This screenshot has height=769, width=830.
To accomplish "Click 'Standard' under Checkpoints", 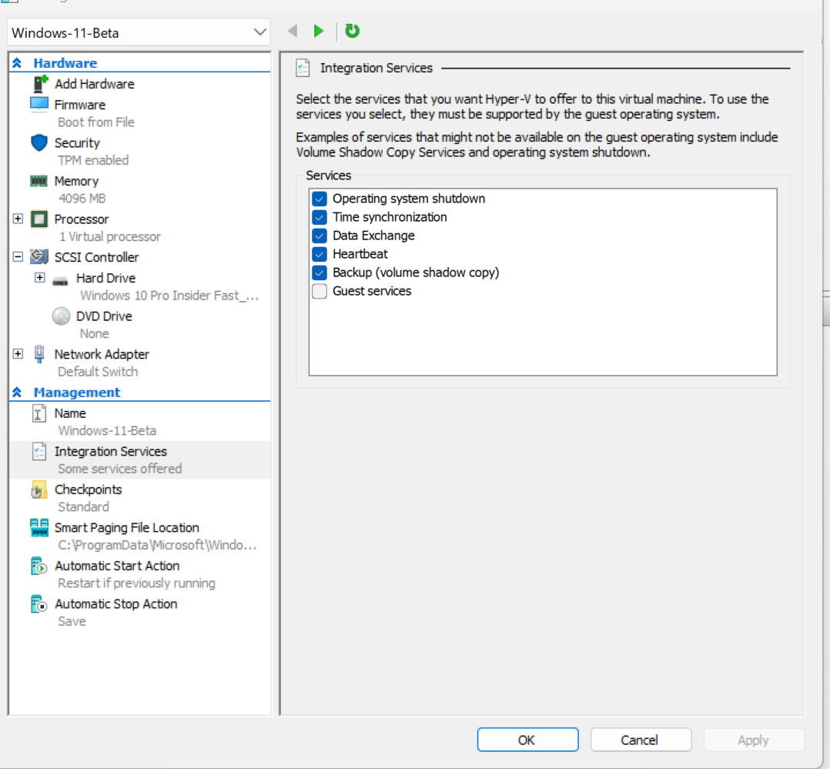I will (83, 507).
